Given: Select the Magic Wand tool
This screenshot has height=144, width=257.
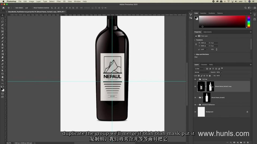Looking at the screenshot, I should [x=2, y=25].
